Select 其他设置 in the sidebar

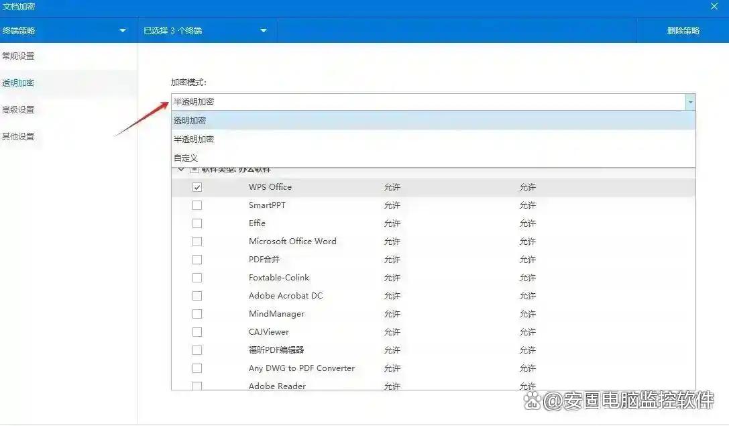(19, 137)
